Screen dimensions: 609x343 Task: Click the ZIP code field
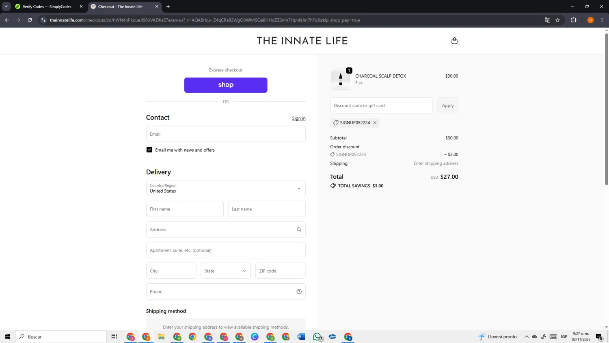tap(280, 271)
